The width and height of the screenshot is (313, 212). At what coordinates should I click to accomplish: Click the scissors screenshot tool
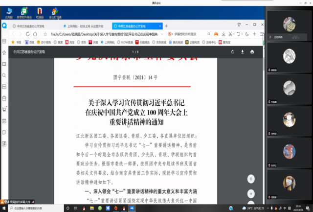[x=230, y=34]
